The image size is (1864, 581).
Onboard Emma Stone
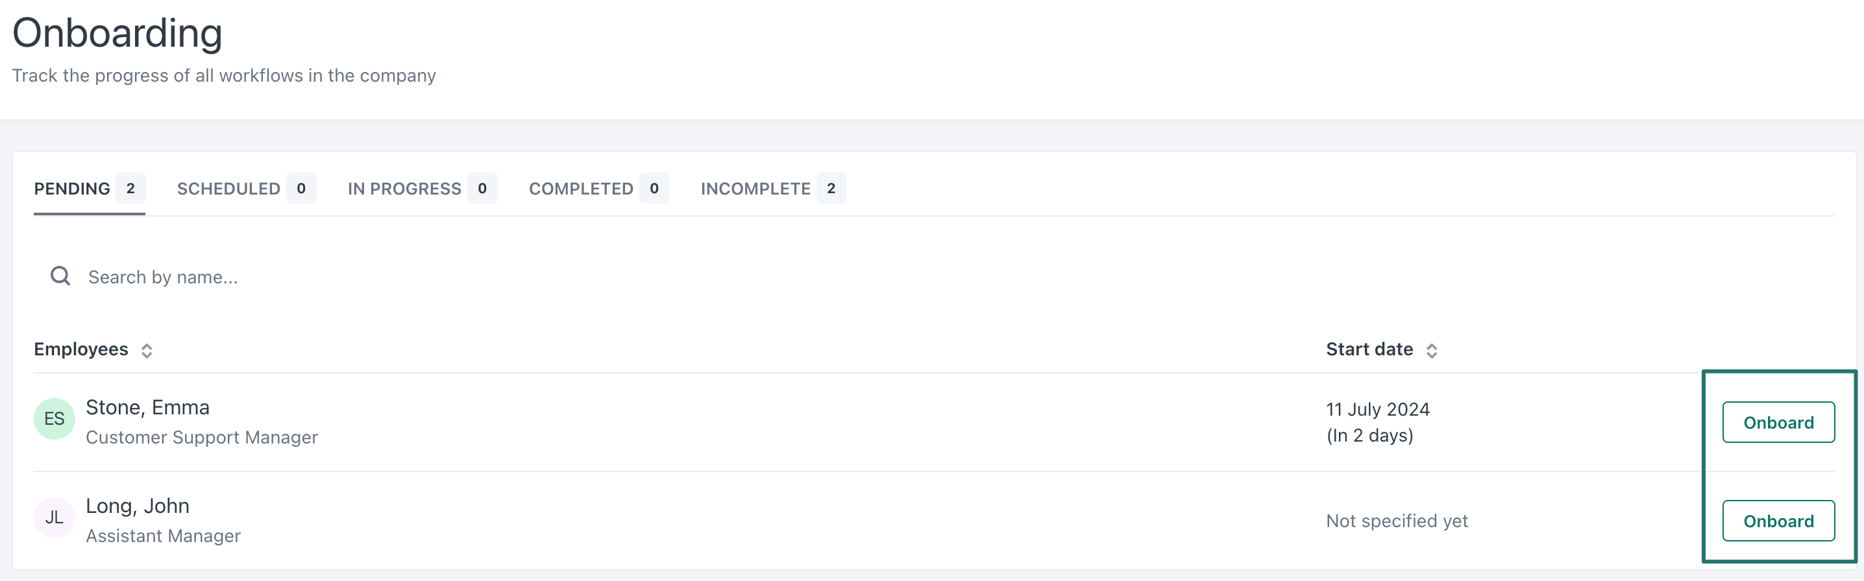coord(1778,423)
